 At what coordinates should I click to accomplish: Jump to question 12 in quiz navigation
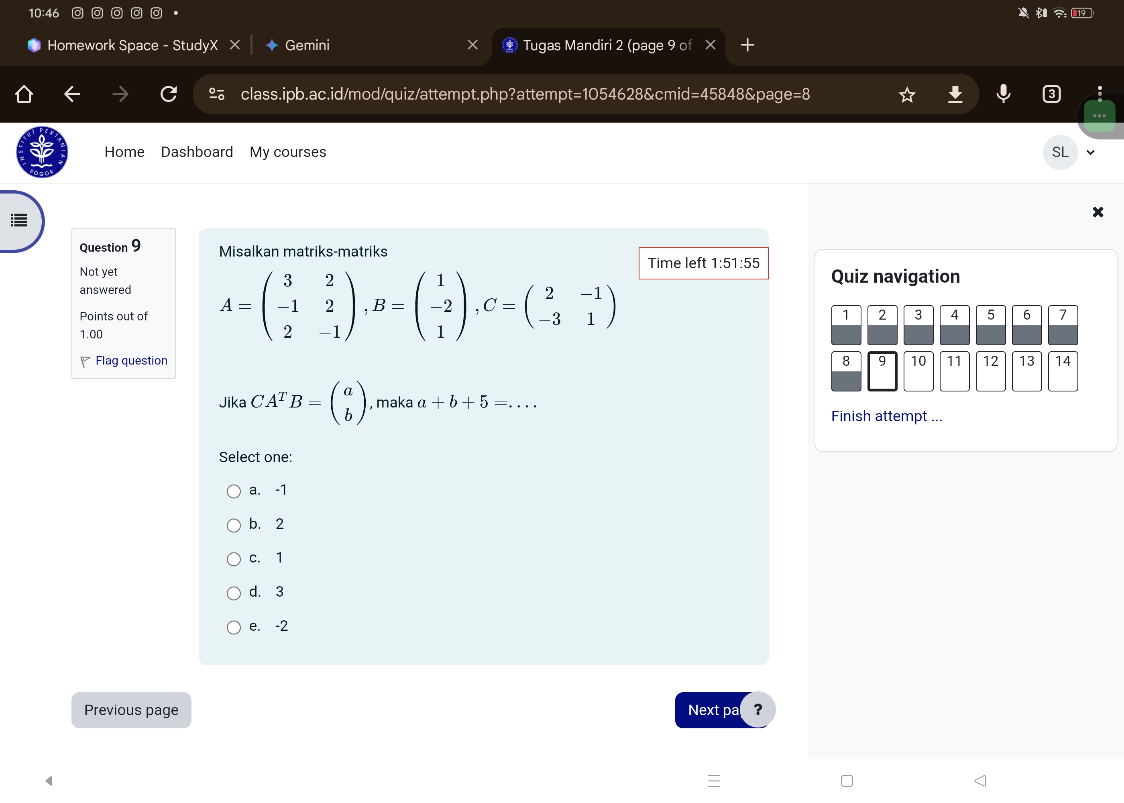[990, 371]
